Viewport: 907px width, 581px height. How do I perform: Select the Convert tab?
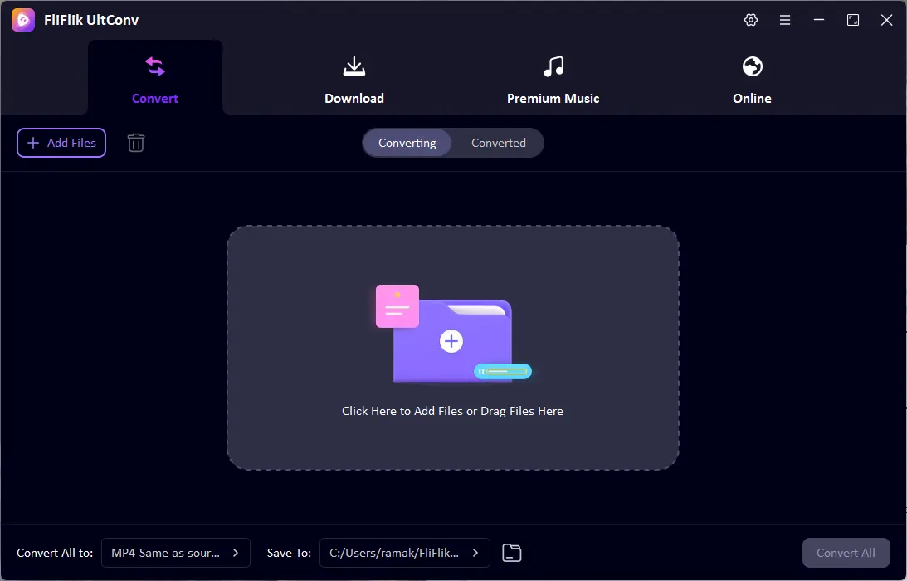tap(155, 81)
